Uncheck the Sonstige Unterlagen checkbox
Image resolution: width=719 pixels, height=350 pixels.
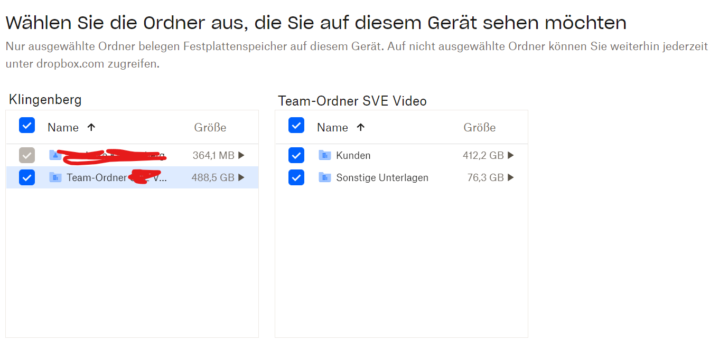tap(296, 177)
